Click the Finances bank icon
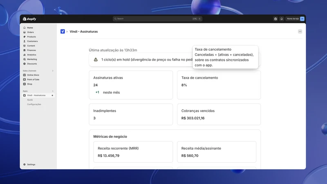This screenshot has width=327, height=184. point(25,50)
